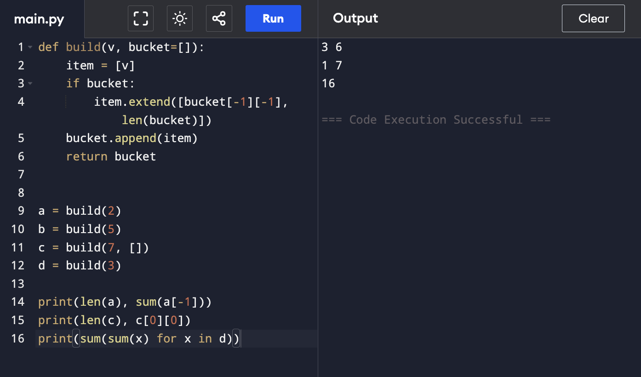Click the '3 6' output line

click(x=332, y=47)
